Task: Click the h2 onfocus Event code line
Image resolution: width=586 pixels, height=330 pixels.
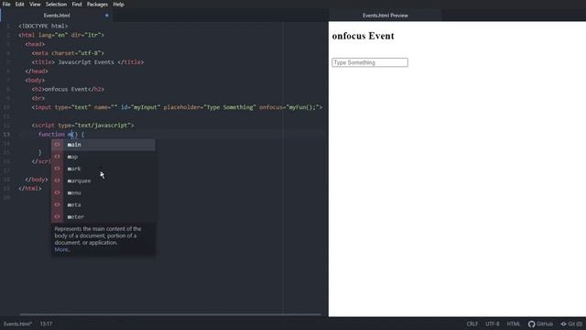Action: pyautogui.click(x=68, y=89)
